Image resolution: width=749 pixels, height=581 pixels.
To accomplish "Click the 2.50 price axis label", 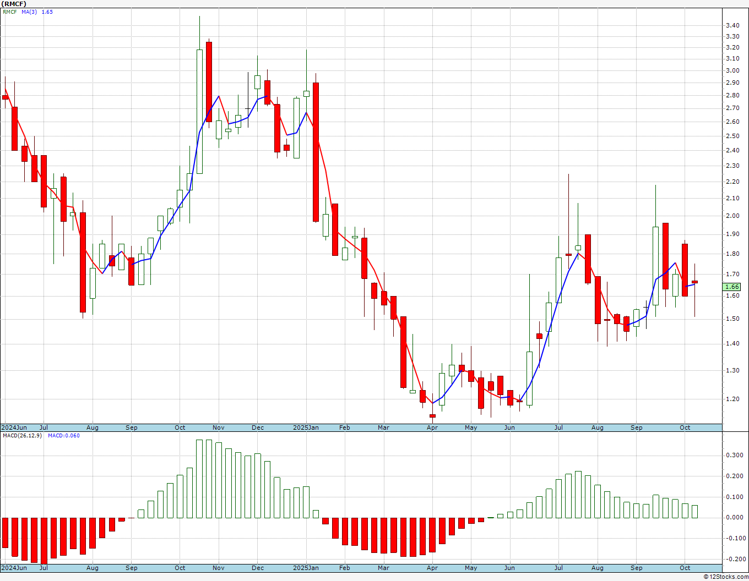I will point(732,136).
